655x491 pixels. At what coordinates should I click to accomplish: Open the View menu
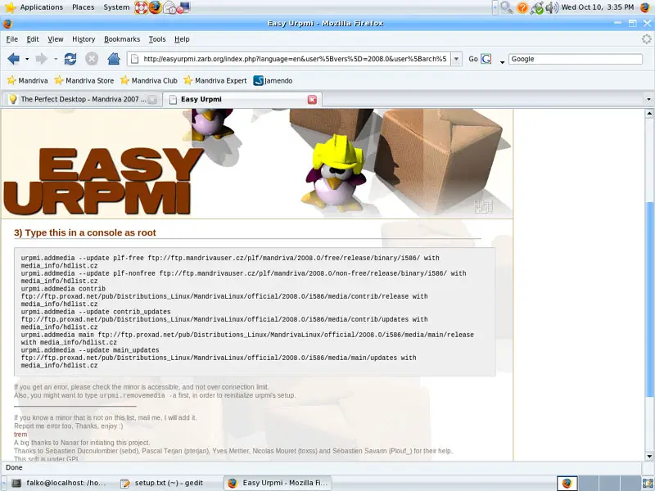click(x=55, y=39)
